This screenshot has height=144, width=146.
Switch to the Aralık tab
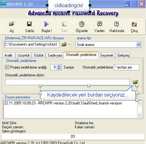[9, 55]
